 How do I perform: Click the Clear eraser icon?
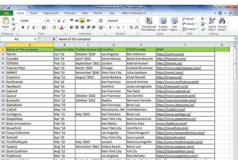click(203, 29)
